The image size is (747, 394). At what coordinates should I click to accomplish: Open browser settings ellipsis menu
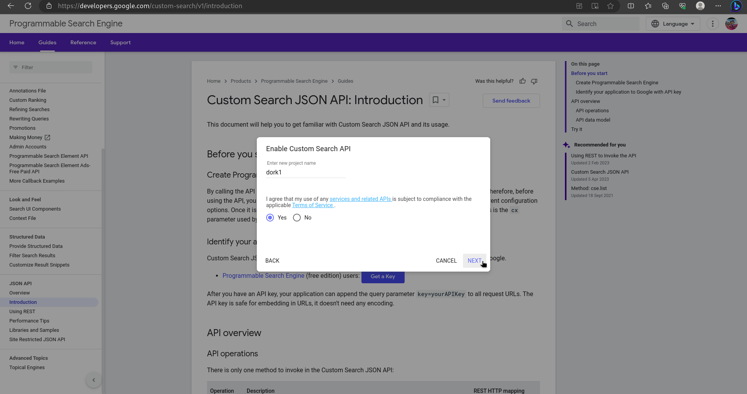(718, 6)
